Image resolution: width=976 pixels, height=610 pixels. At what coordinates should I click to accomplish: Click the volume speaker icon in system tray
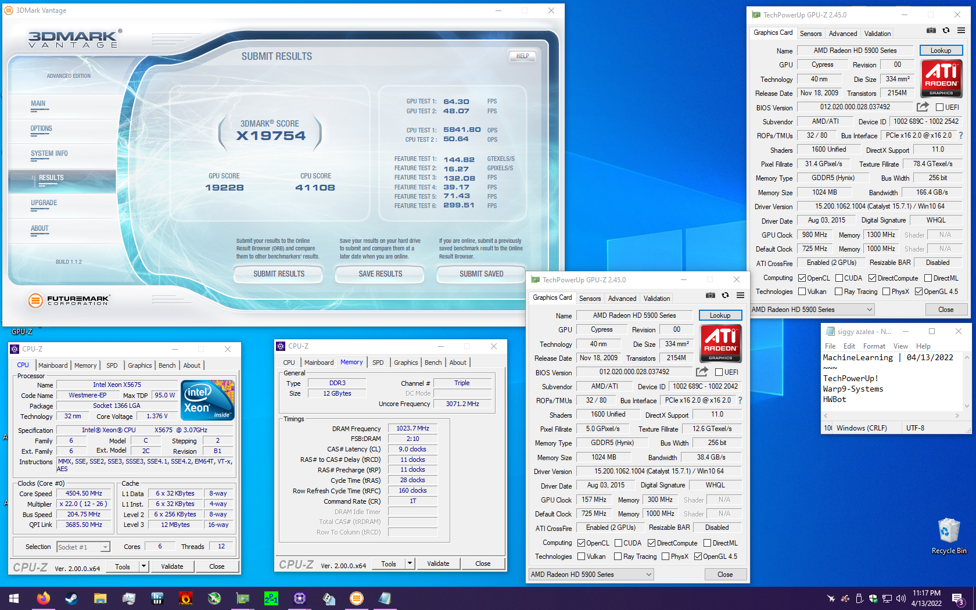[x=901, y=598]
